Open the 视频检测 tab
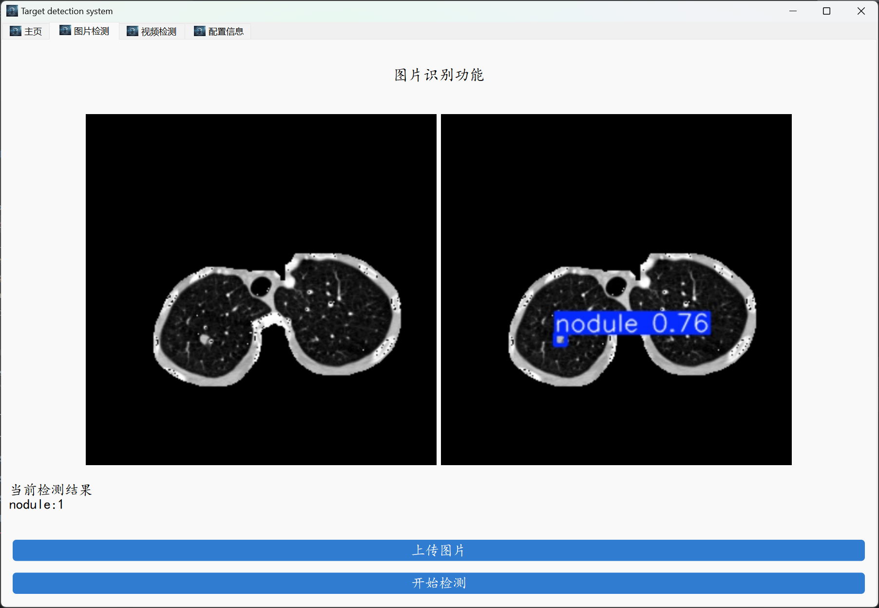The image size is (879, 608). tap(152, 31)
